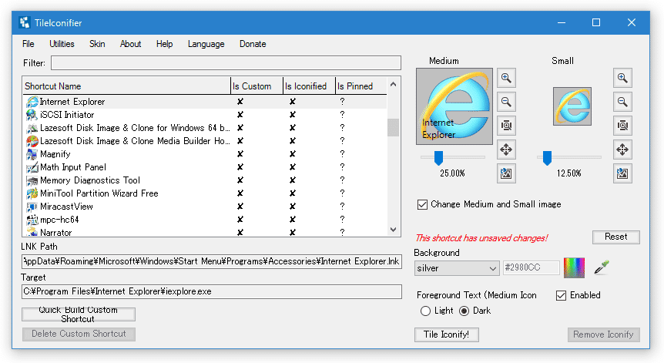This screenshot has width=664, height=363.
Task: Click the Remove Iconify button
Action: click(603, 334)
